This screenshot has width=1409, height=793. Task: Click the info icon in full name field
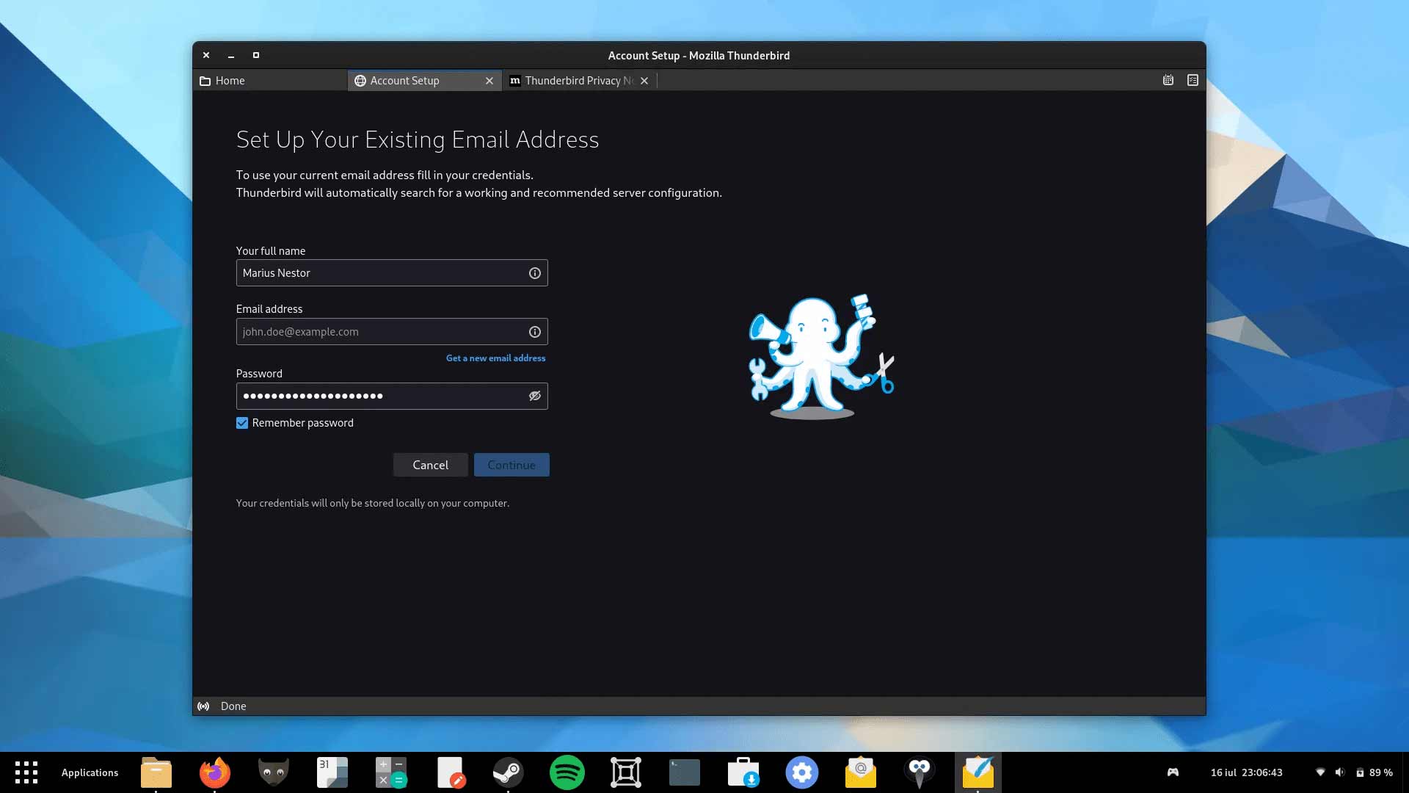click(x=535, y=273)
